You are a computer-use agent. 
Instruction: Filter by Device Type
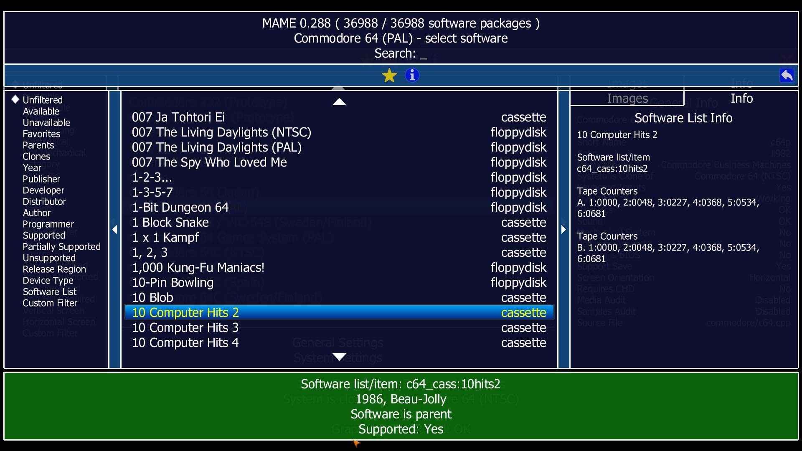48,280
